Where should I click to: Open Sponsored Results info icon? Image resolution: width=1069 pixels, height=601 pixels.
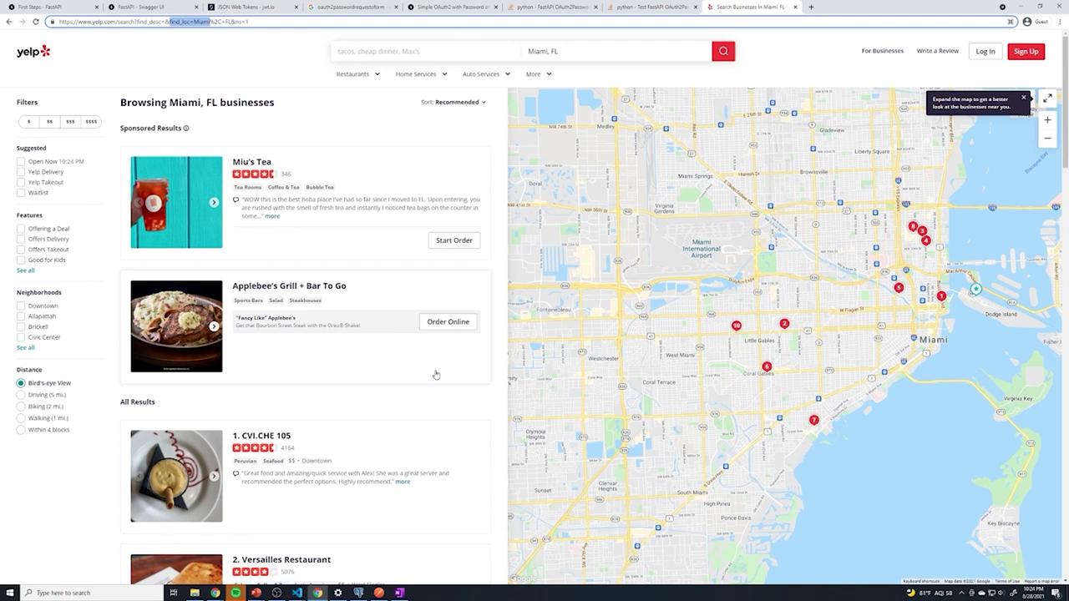pyautogui.click(x=186, y=129)
